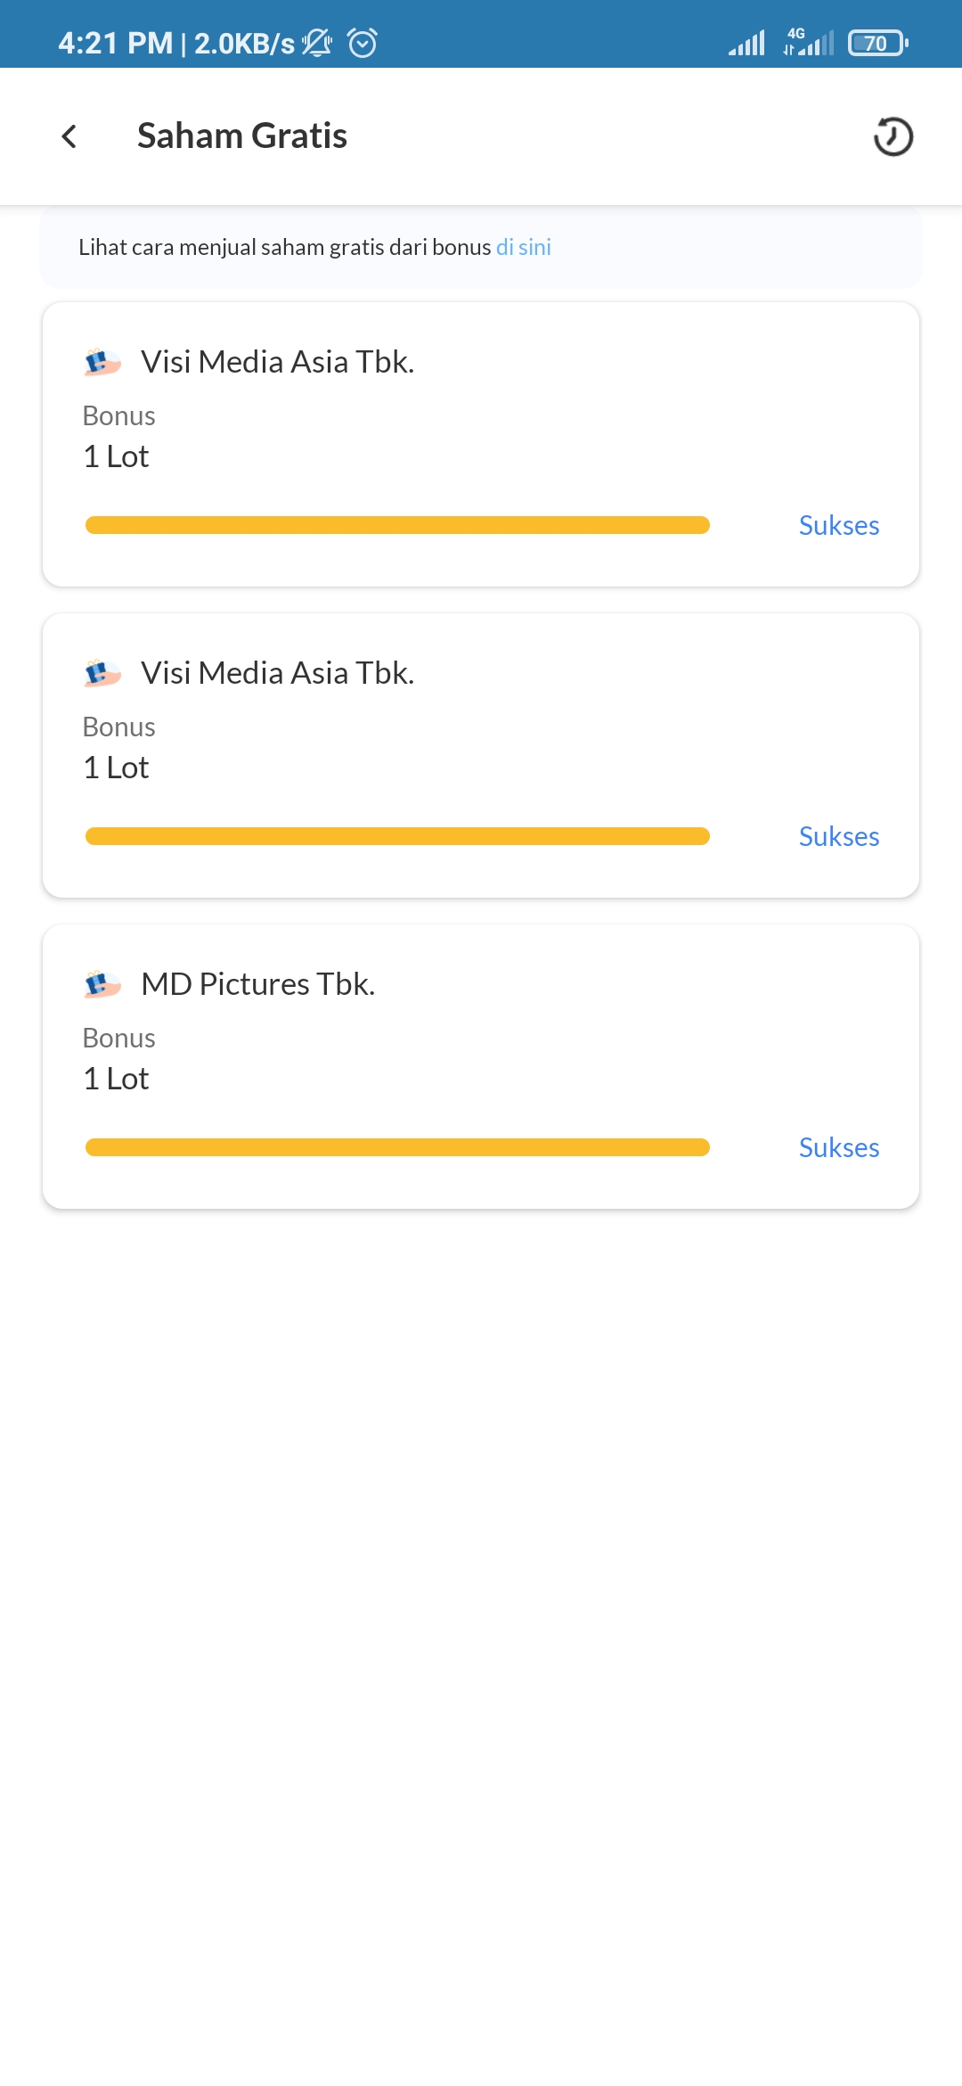Image resolution: width=962 pixels, height=2086 pixels.
Task: Tap the muted bell status bar icon
Action: click(317, 43)
